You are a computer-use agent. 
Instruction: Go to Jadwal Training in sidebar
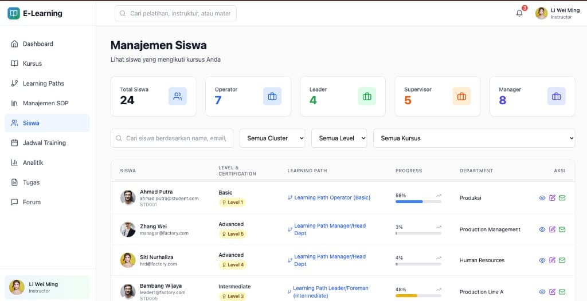(x=44, y=142)
